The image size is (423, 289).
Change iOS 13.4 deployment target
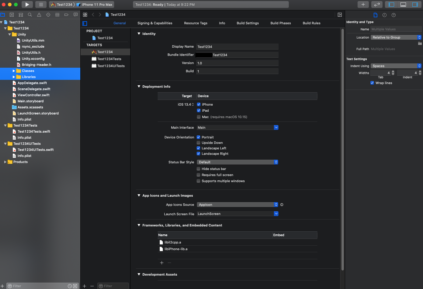[x=186, y=104]
